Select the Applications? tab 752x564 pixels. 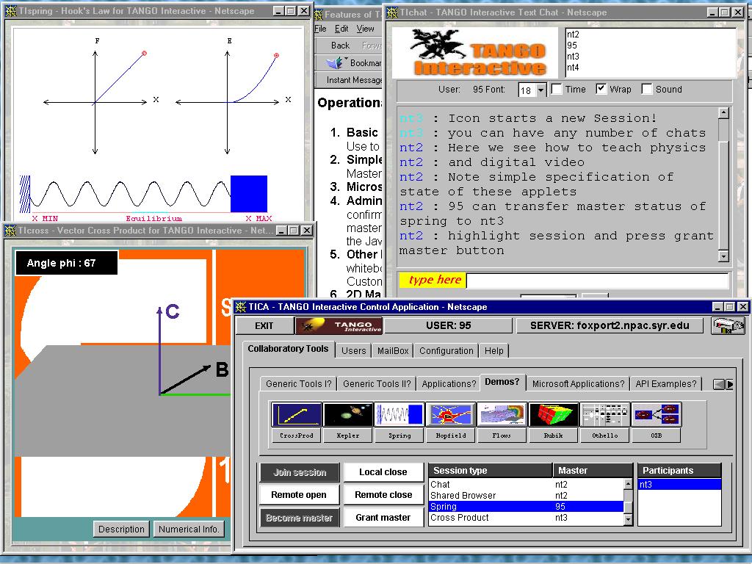point(449,383)
